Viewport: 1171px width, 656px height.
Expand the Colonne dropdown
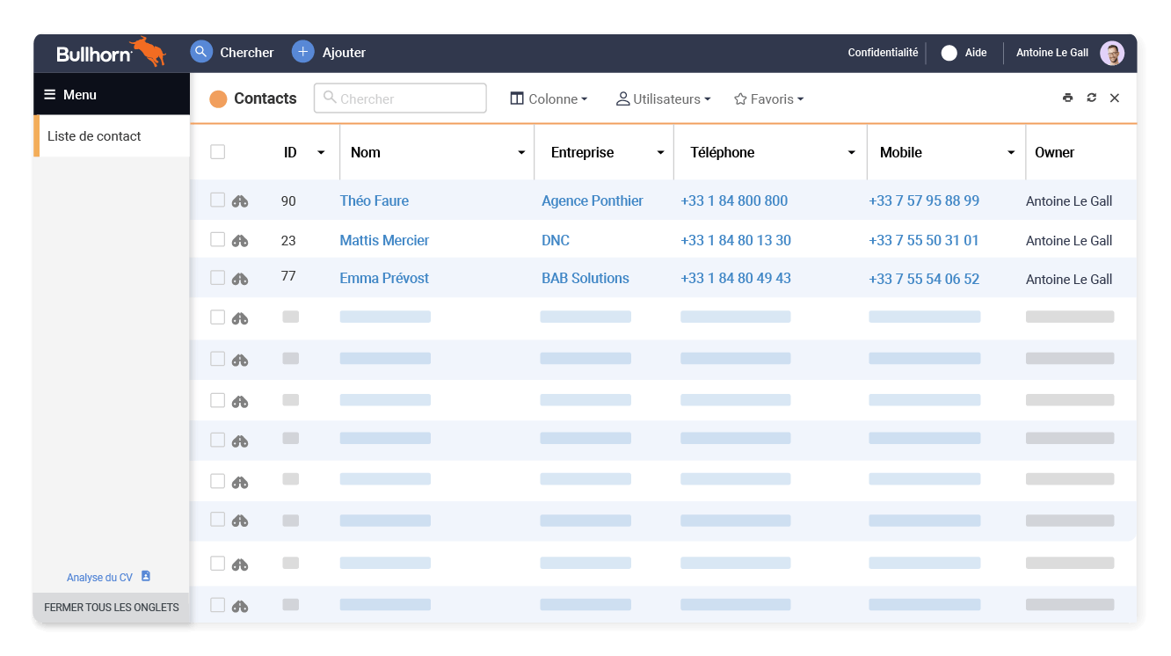tap(549, 99)
